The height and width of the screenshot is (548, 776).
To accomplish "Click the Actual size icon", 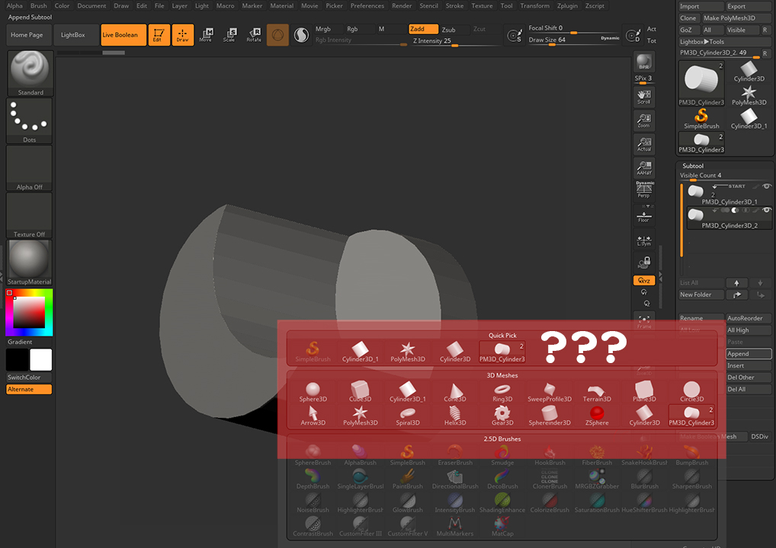I will [x=644, y=144].
